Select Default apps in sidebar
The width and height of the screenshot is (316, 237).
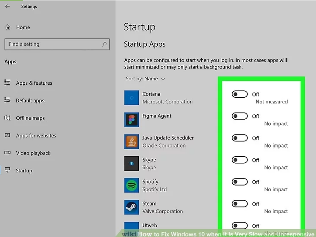[x=30, y=100]
